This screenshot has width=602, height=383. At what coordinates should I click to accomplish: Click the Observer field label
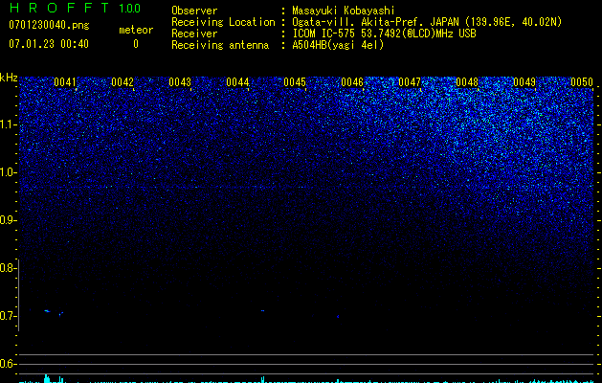[194, 11]
